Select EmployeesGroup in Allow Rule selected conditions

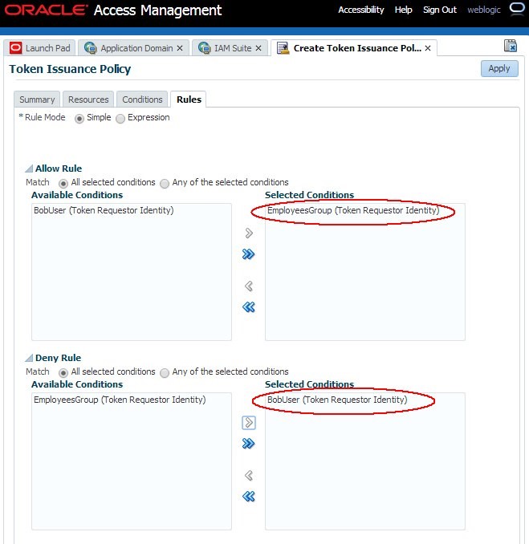click(353, 210)
